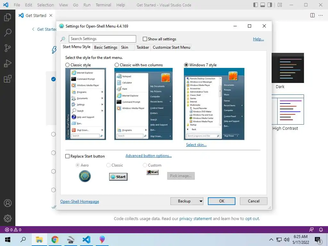
Task: Click Customize Layout icon in title bar
Action: point(280,5)
